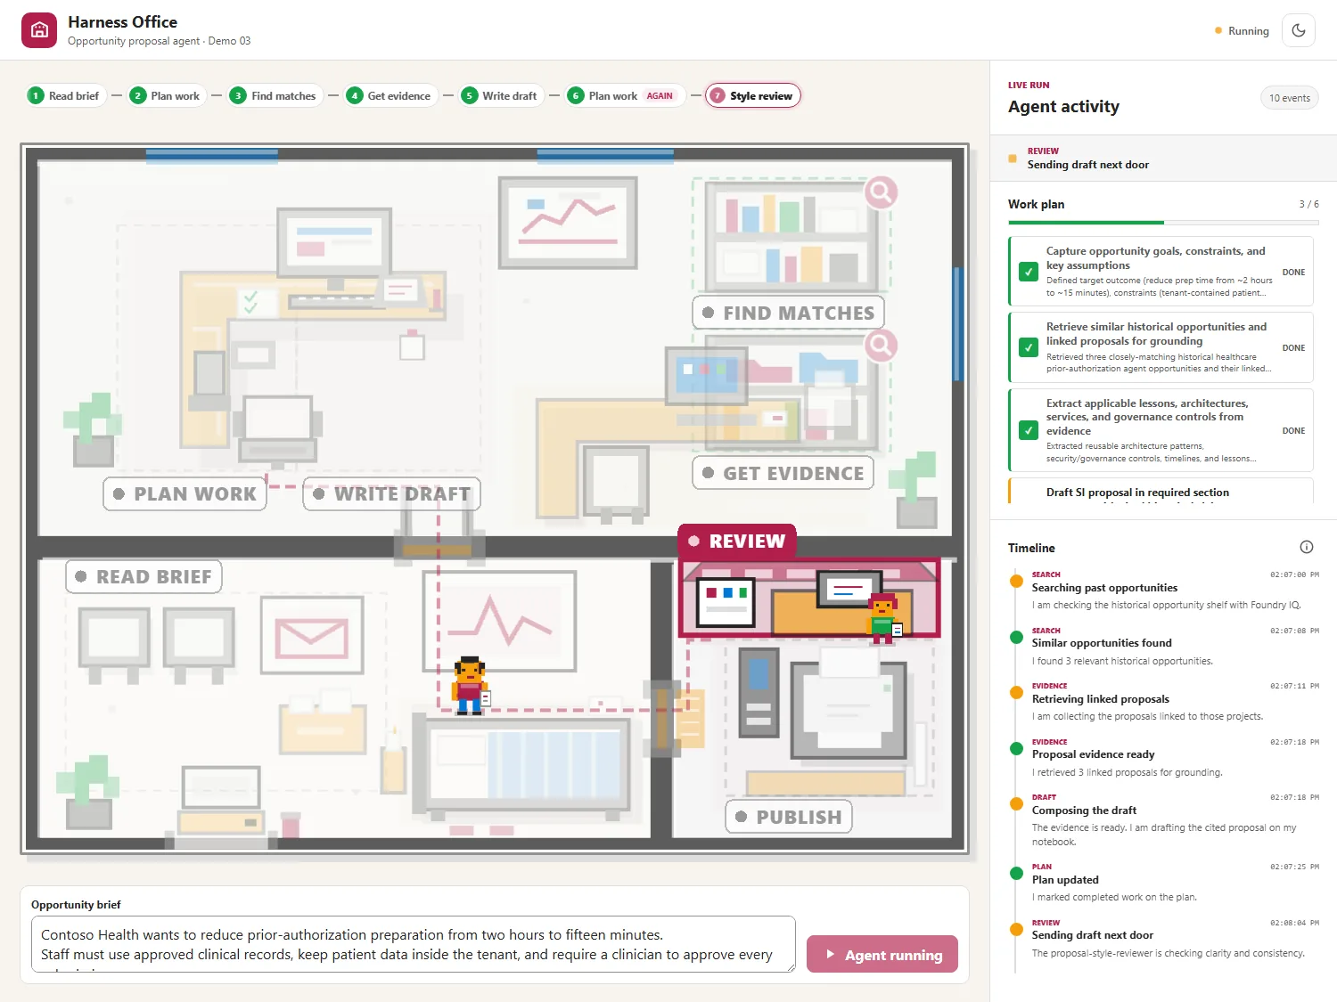
Task: Click the line chart whiteboard in Find Matches room
Action: [x=568, y=223]
